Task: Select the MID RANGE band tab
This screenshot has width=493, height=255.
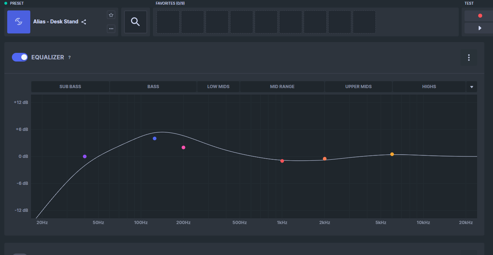Action: click(x=282, y=87)
